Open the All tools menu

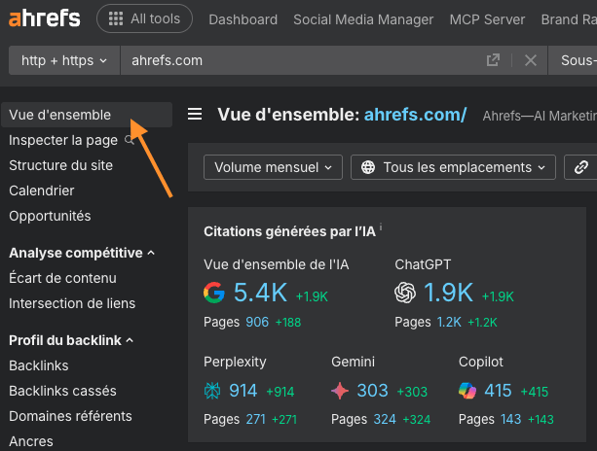(x=144, y=18)
